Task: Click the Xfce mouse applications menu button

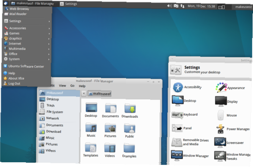Action: coord(6,3)
